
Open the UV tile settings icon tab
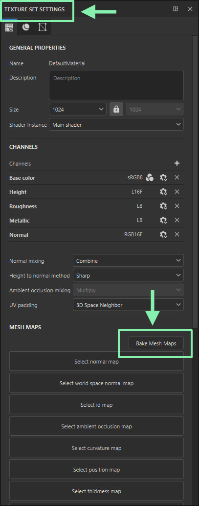tap(43, 28)
